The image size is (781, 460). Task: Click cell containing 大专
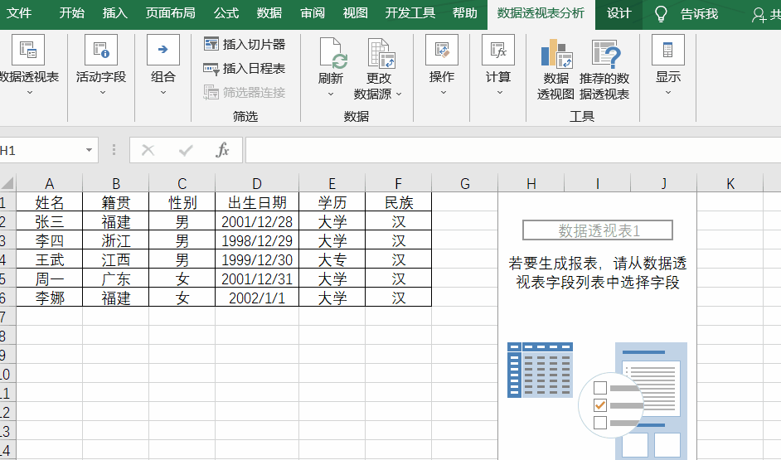point(332,259)
